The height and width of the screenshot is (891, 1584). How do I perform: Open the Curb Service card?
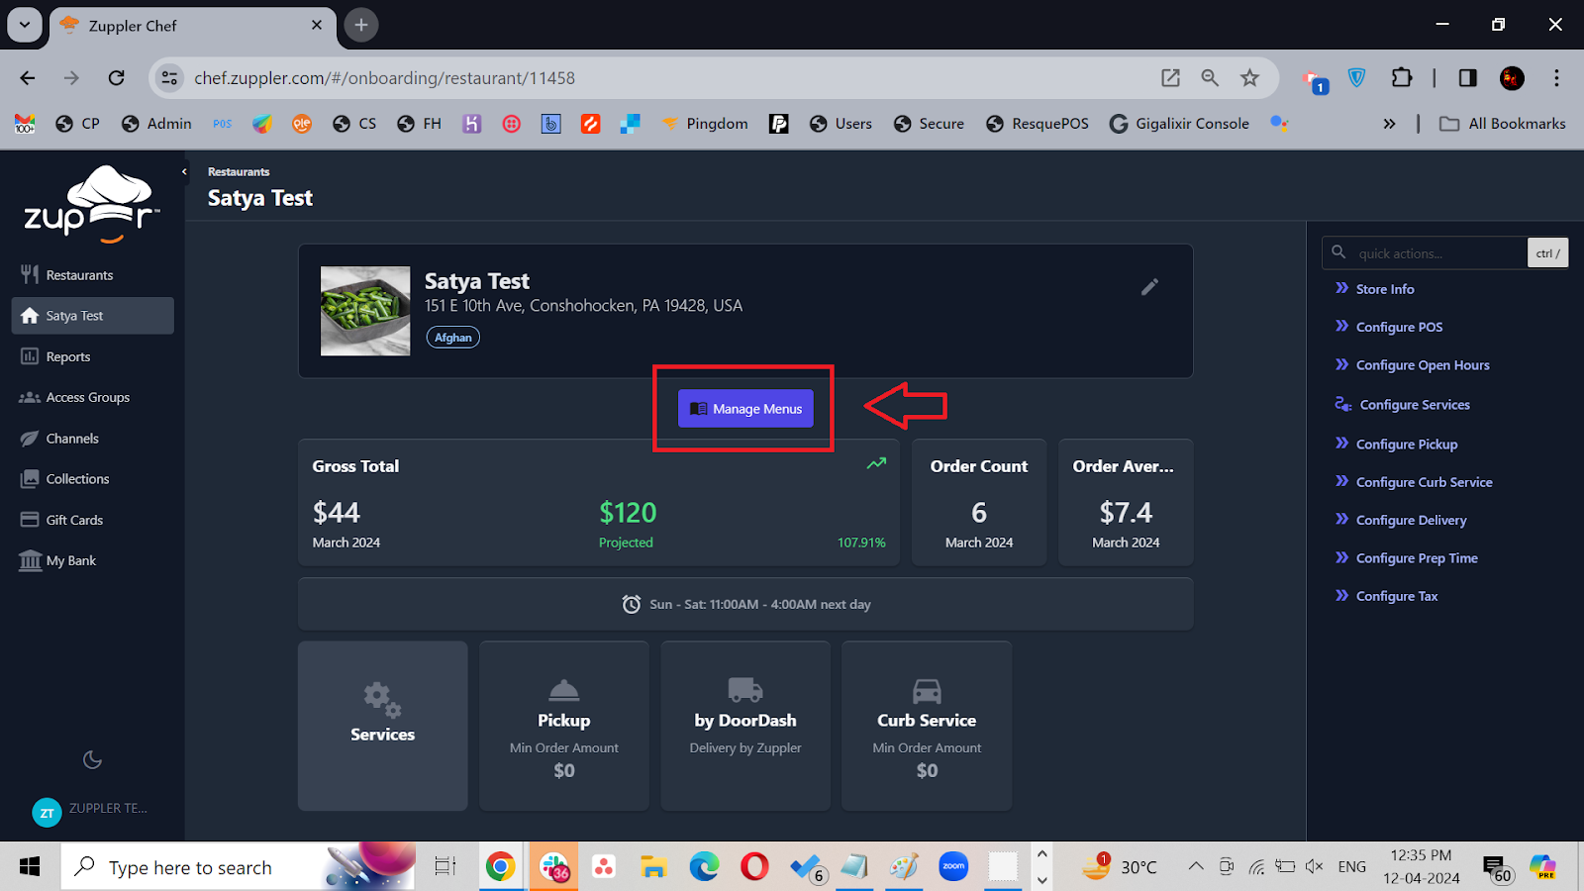click(927, 726)
